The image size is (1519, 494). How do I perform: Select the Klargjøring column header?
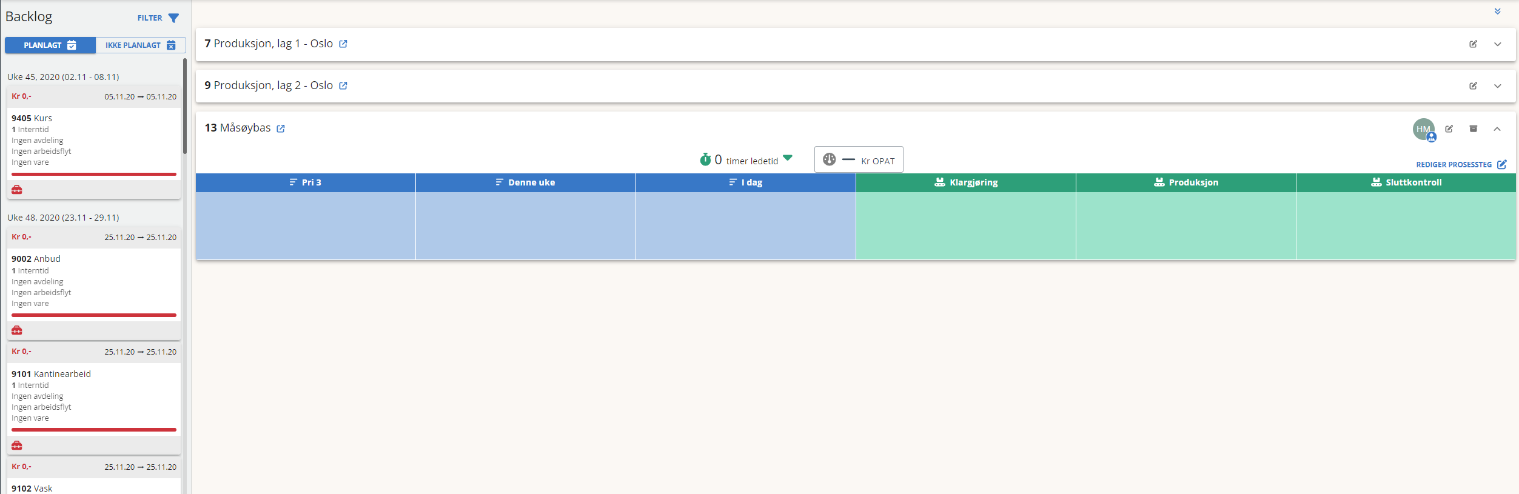coord(966,182)
